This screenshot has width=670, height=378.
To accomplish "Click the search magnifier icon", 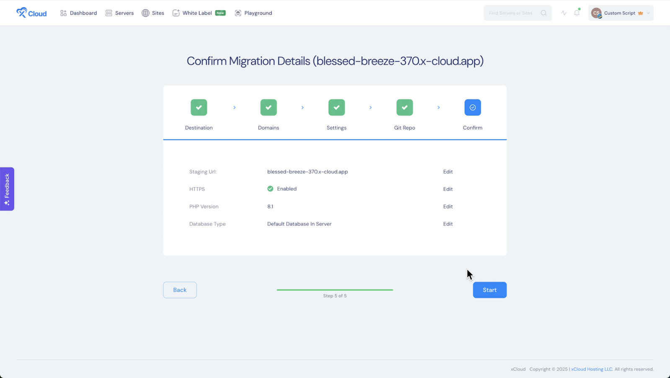I will click(544, 13).
